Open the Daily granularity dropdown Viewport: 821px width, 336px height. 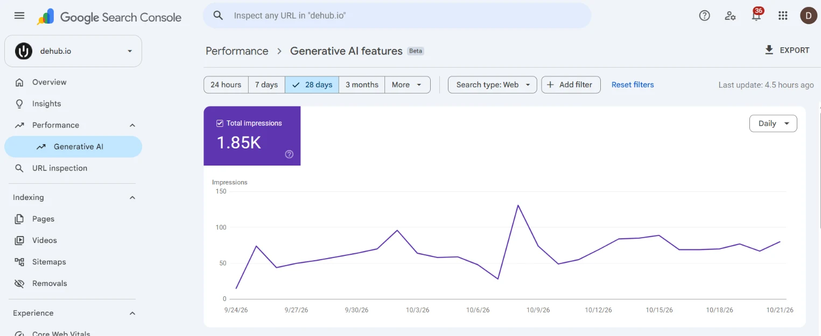click(x=773, y=123)
